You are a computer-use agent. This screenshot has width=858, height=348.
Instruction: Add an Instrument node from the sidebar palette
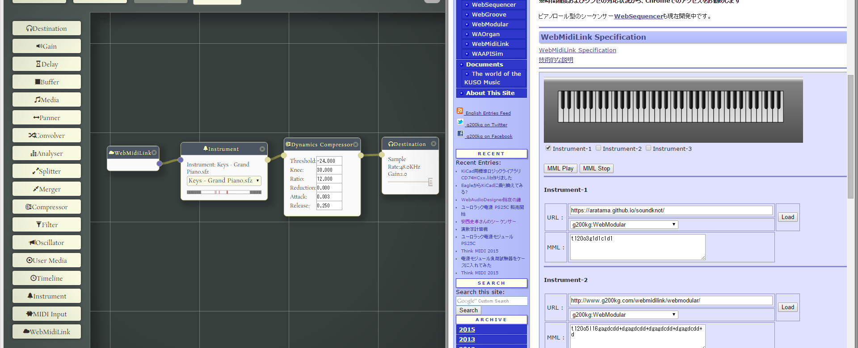click(46, 296)
